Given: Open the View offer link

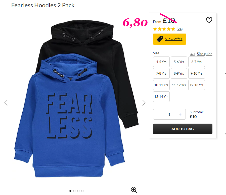Looking at the screenshot, I should 173,39.
